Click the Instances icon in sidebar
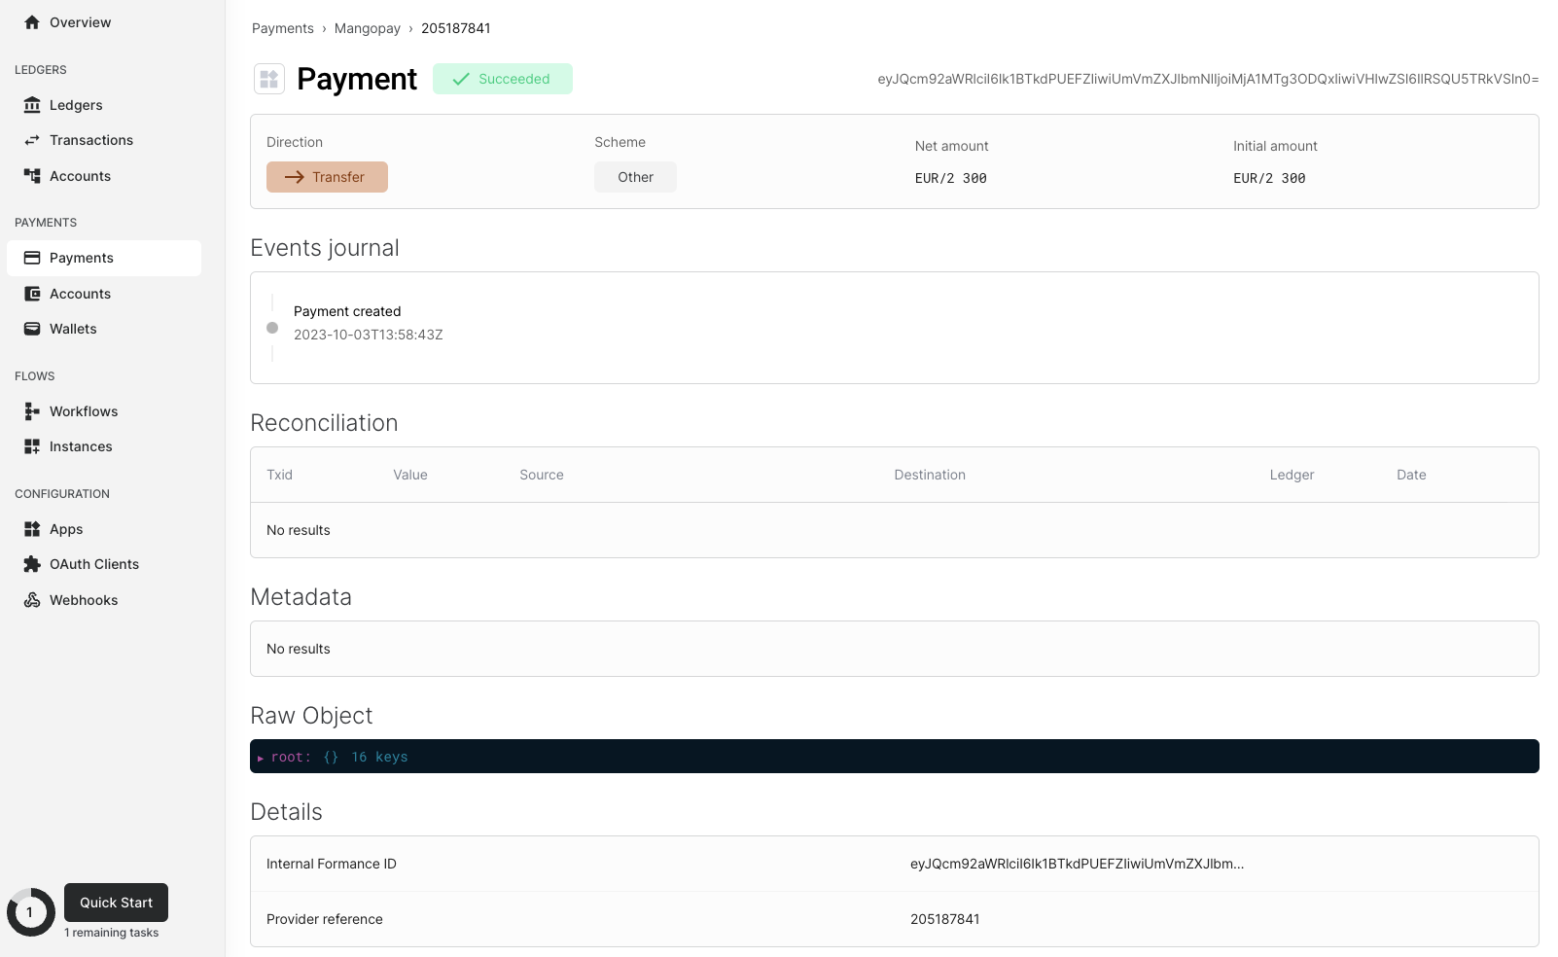Image resolution: width=1558 pixels, height=957 pixels. pyautogui.click(x=32, y=446)
